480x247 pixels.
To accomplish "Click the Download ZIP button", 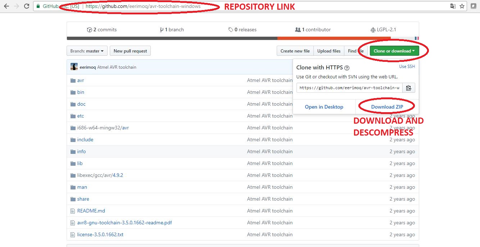I will click(387, 107).
